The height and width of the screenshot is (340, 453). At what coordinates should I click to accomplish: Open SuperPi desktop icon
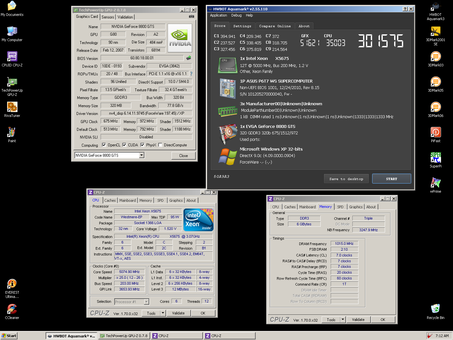click(436, 160)
